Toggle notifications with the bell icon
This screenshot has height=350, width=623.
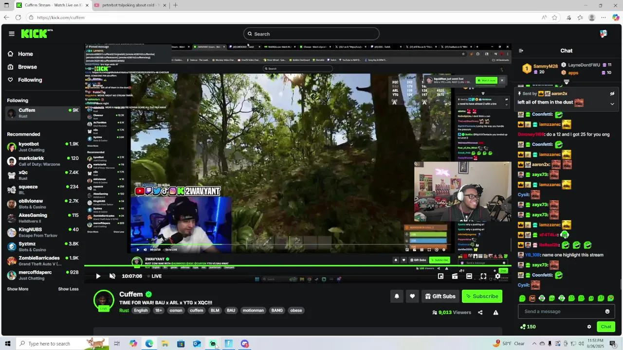tap(397, 297)
